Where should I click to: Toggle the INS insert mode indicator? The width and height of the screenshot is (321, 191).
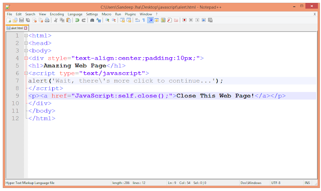coord(307,183)
